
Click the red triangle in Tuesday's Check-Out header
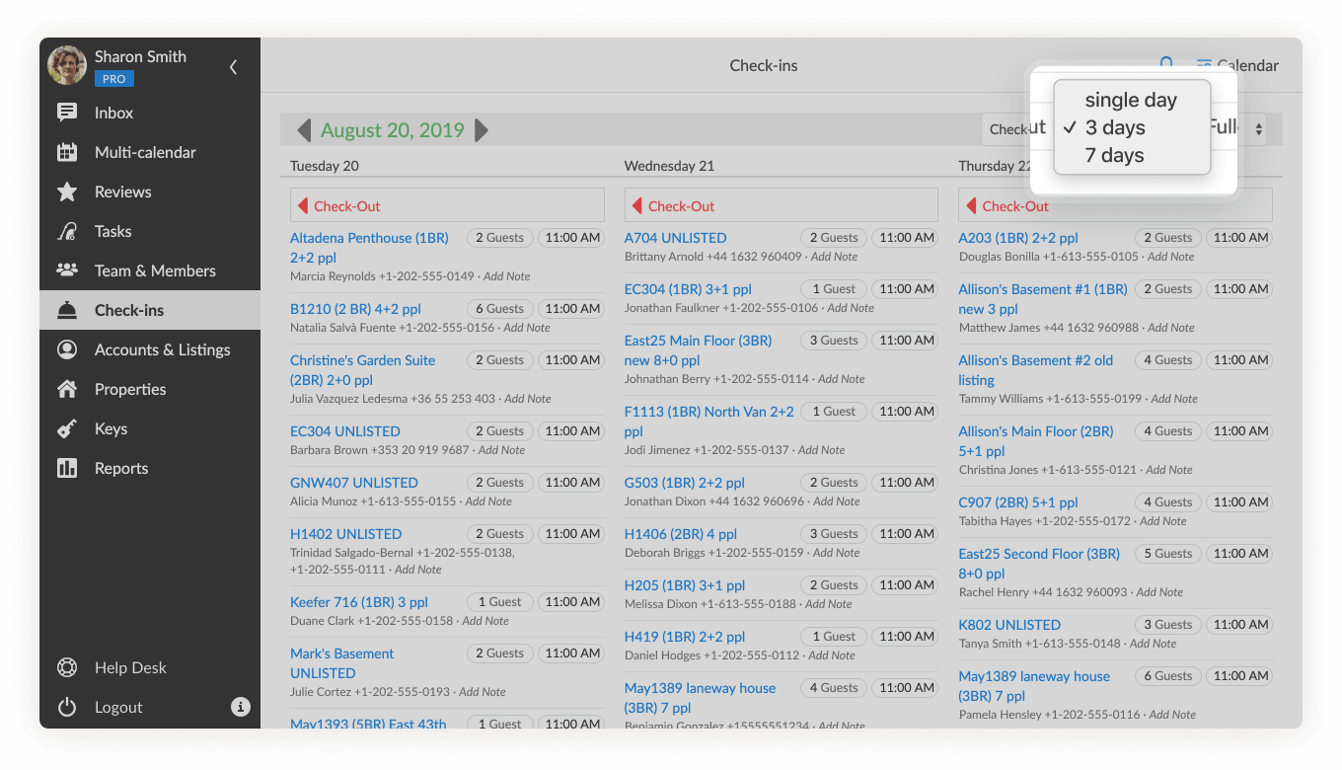tap(303, 205)
